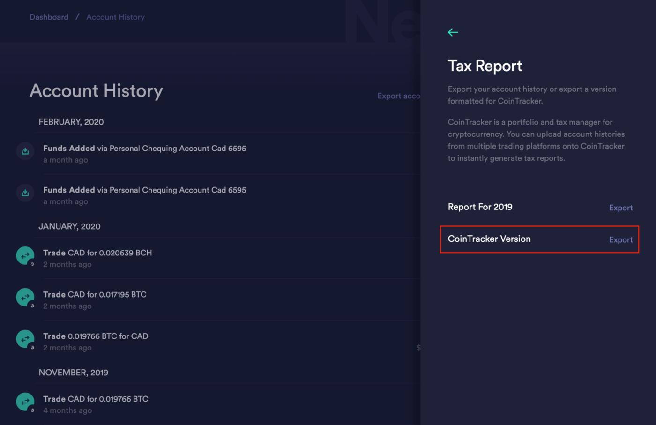Open the Dashboard breadcrumb link
Screen dimensions: 656x425
pos(49,17)
